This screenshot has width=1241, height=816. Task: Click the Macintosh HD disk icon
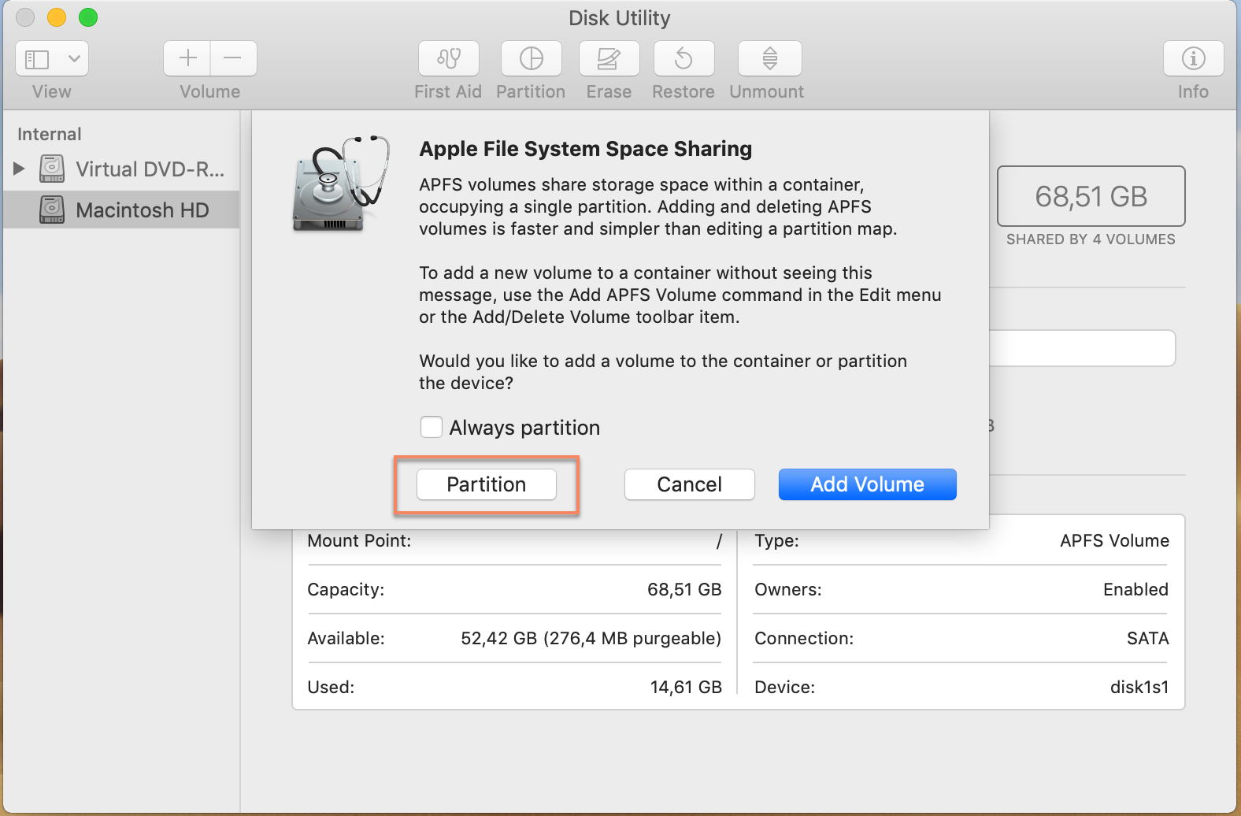coord(52,210)
